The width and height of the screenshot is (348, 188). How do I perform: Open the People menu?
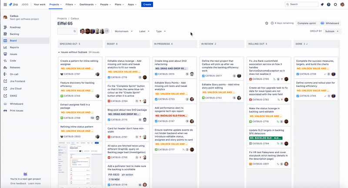tap(105, 4)
